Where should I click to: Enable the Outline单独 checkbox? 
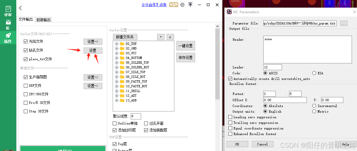pyautogui.click(x=115, y=123)
